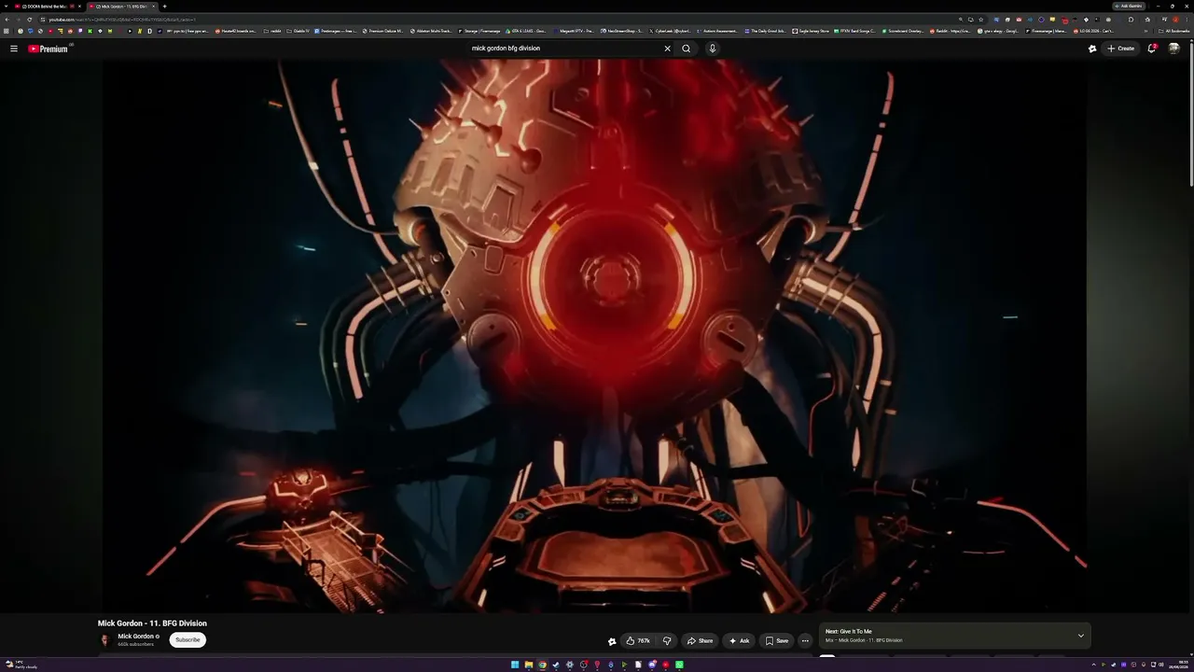Go back in browser history
Viewport: 1194px width, 672px height.
coord(7,19)
